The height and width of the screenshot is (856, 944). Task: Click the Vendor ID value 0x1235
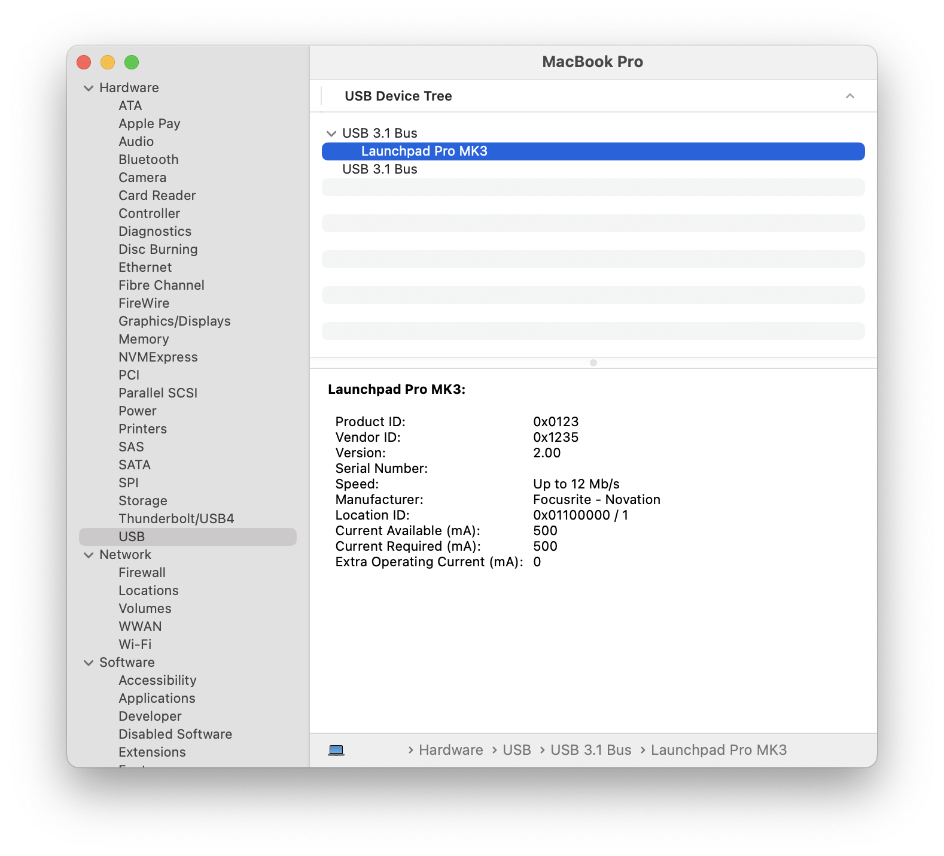tap(556, 438)
